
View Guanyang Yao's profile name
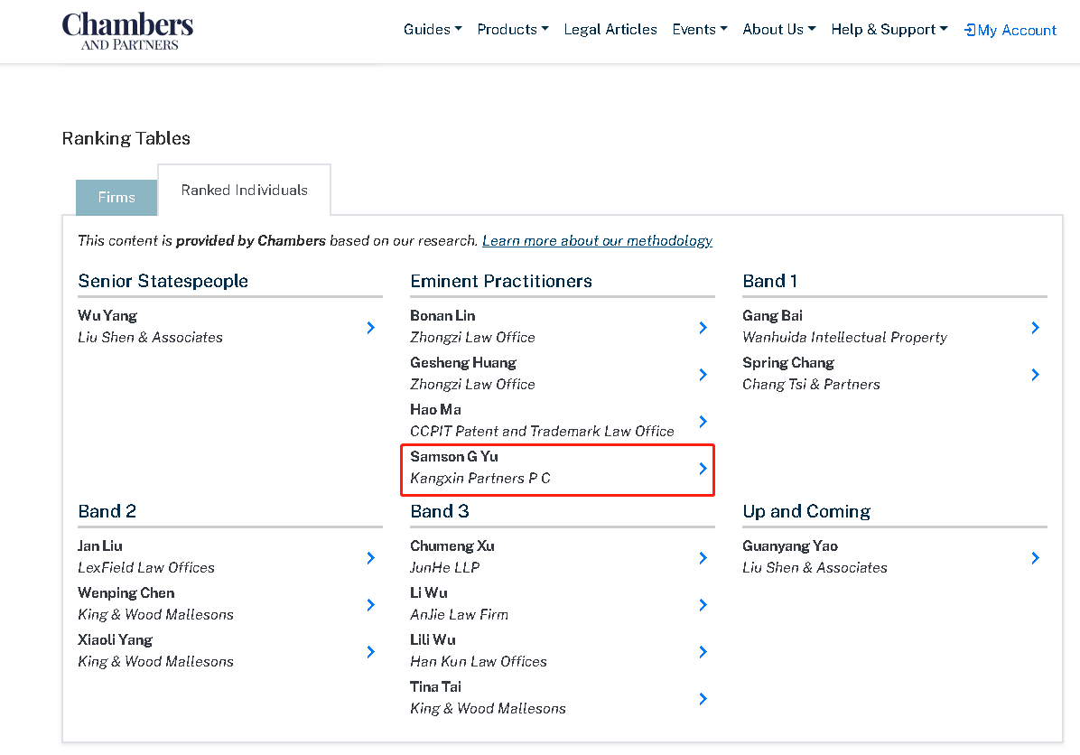coord(790,545)
